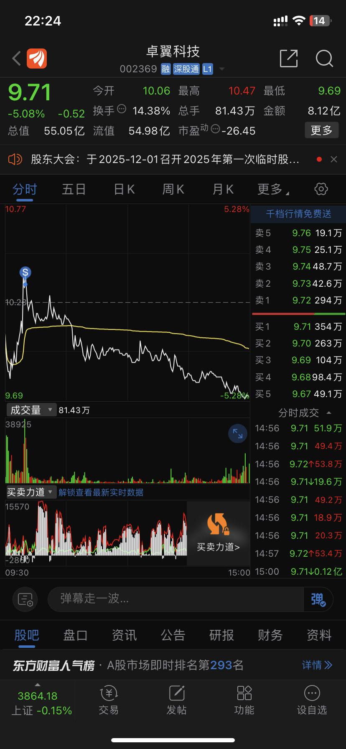Open chart settings gear icon
The image size is (346, 749).
pos(321,189)
